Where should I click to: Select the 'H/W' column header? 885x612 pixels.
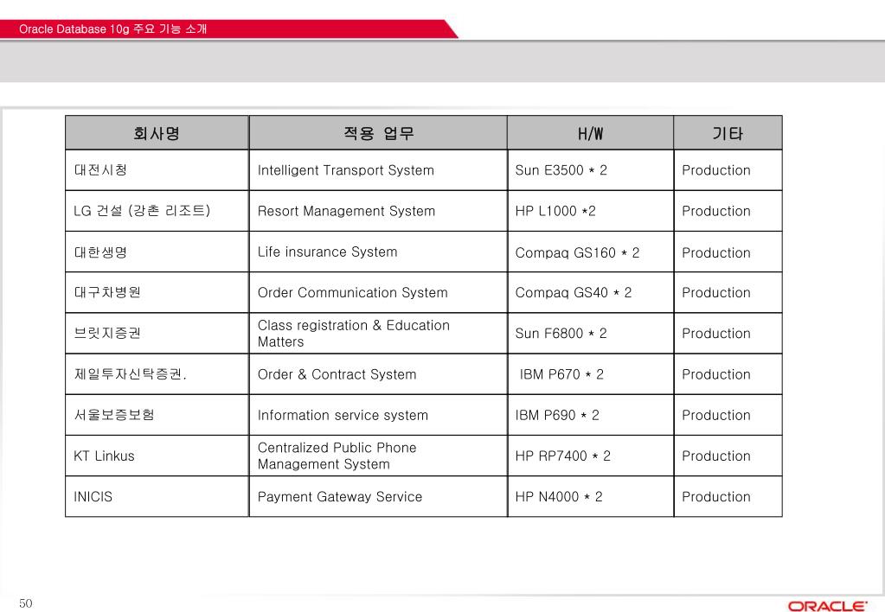click(x=590, y=133)
